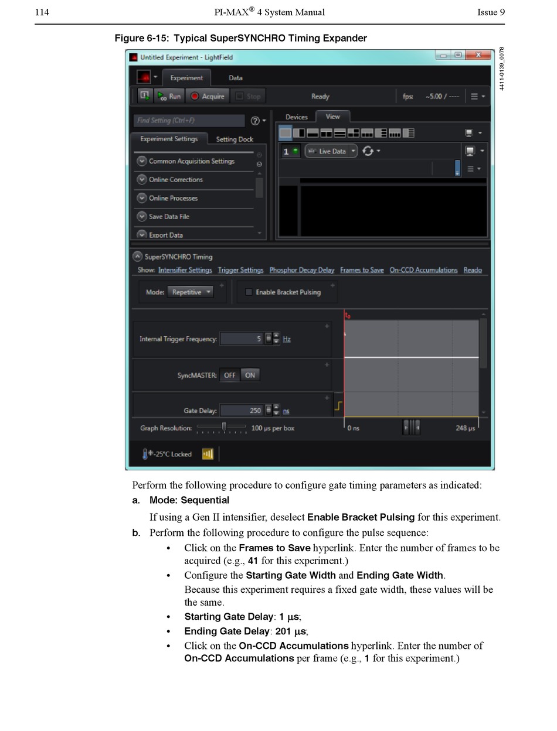Select the left-large three-right layout icon

pos(381,133)
